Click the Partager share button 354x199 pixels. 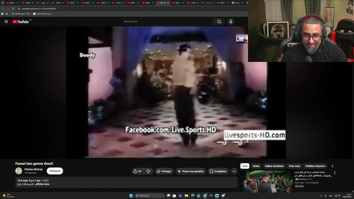pos(164,171)
